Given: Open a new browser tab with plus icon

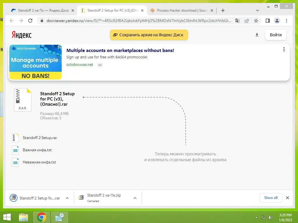Looking at the screenshot, I should pos(223,10).
